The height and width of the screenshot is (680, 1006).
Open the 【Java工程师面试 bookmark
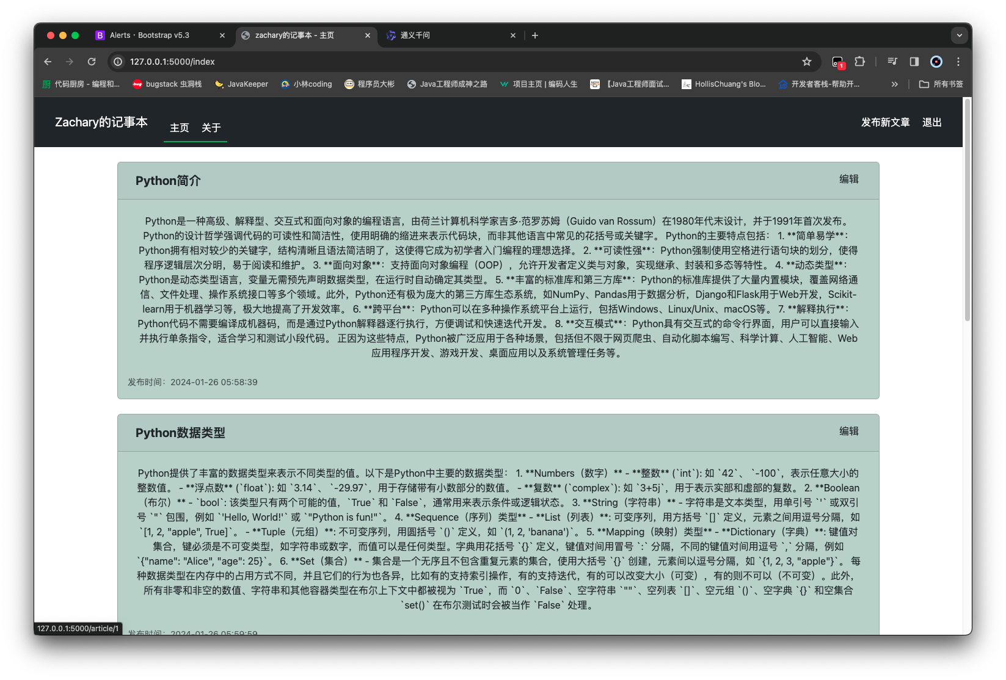pos(630,84)
